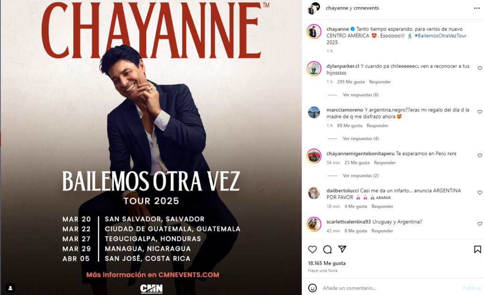Screen dimensions: 484x295
Task: Expand Ver respuestas (2)
Action: (x=361, y=176)
